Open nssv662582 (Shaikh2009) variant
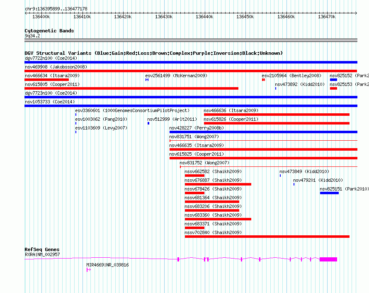This screenshot has height=293, width=369. (213, 171)
